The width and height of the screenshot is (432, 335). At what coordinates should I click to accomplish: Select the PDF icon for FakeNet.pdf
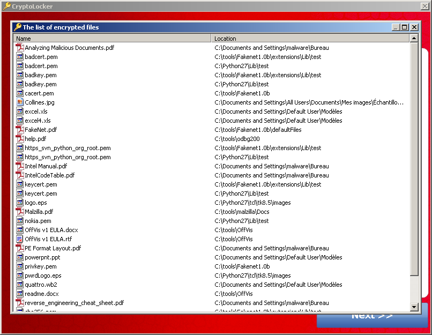click(x=20, y=130)
